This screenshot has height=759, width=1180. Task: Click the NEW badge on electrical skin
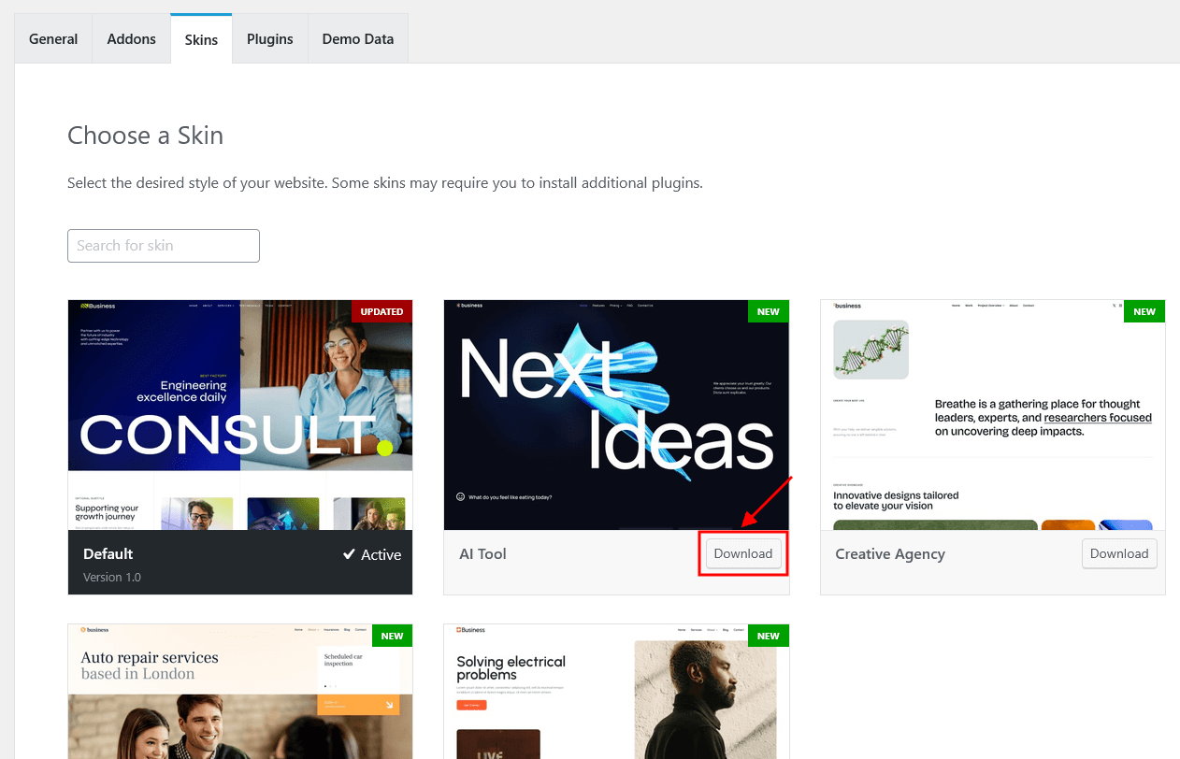click(768, 636)
